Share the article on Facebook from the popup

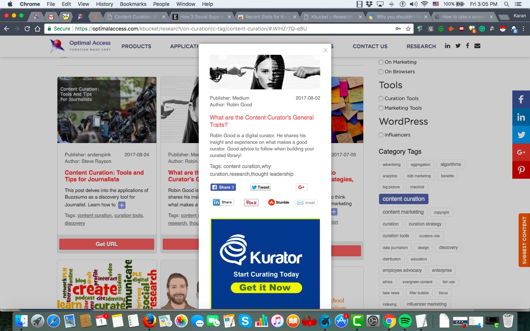[x=223, y=187]
